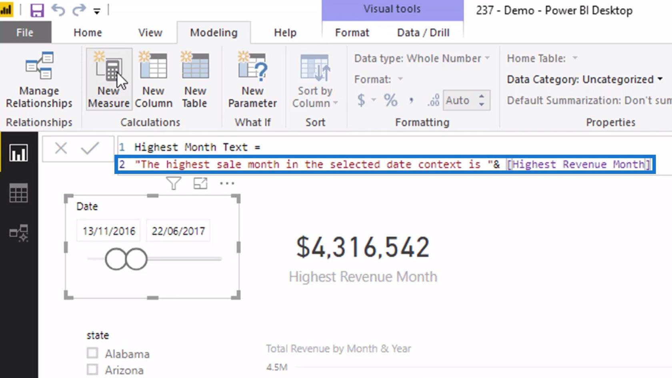Open Default Summarization dropdown
Viewport: 672px width, 378px height.
(589, 100)
